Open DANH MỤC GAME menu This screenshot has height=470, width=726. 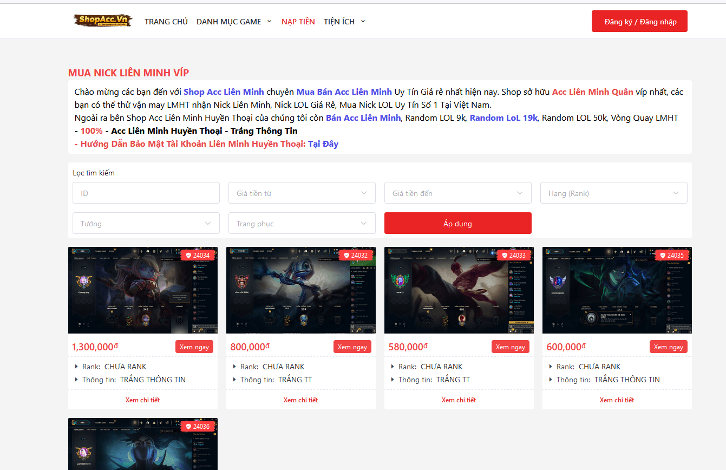(x=228, y=22)
